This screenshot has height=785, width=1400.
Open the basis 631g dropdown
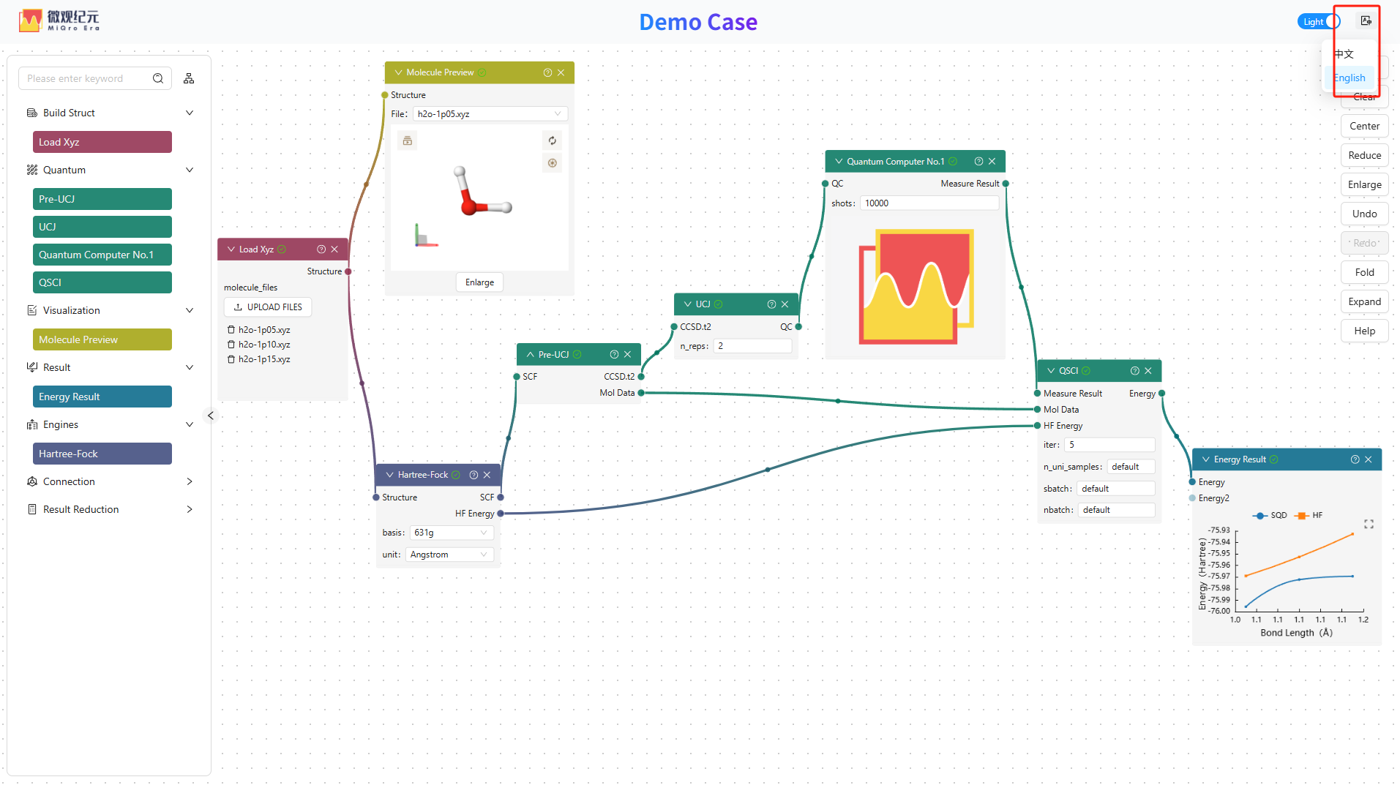pos(451,533)
